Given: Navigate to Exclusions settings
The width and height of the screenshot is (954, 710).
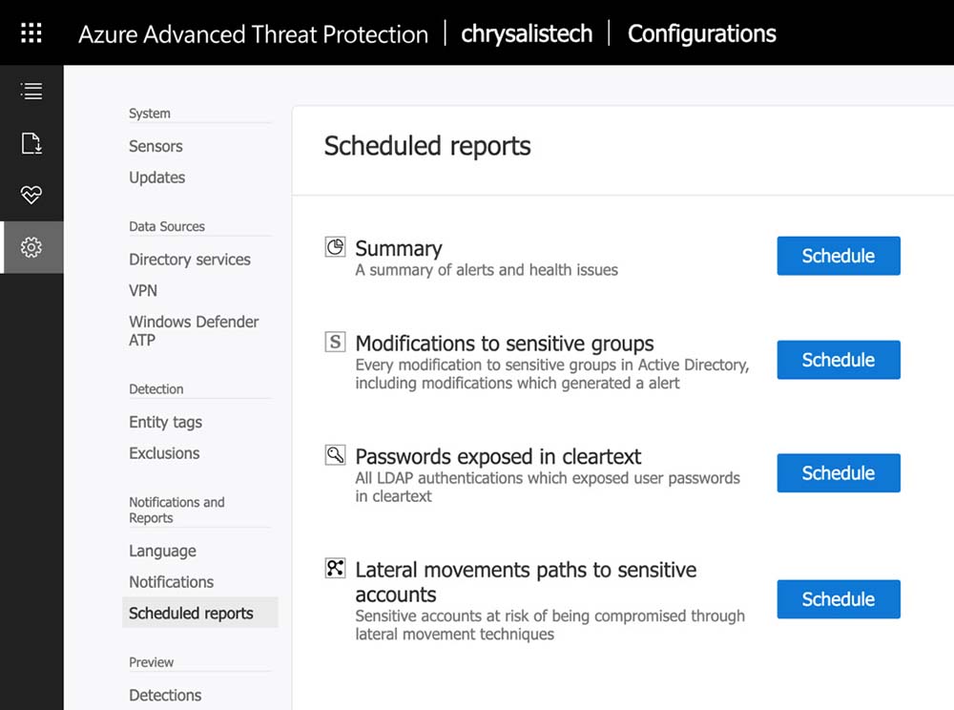Looking at the screenshot, I should [164, 453].
